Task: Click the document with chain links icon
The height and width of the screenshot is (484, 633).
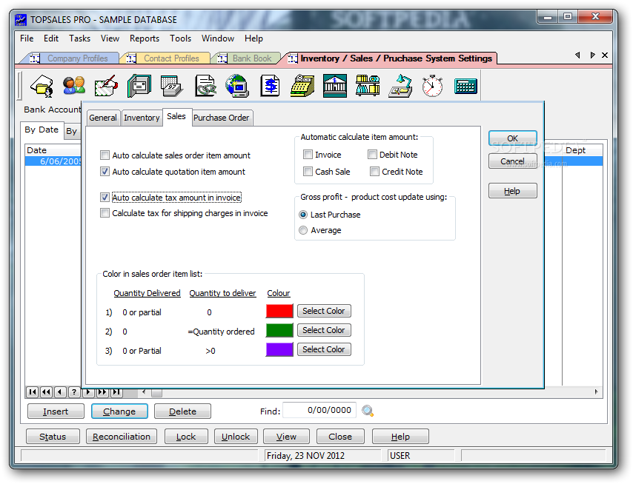Action: 205,86
